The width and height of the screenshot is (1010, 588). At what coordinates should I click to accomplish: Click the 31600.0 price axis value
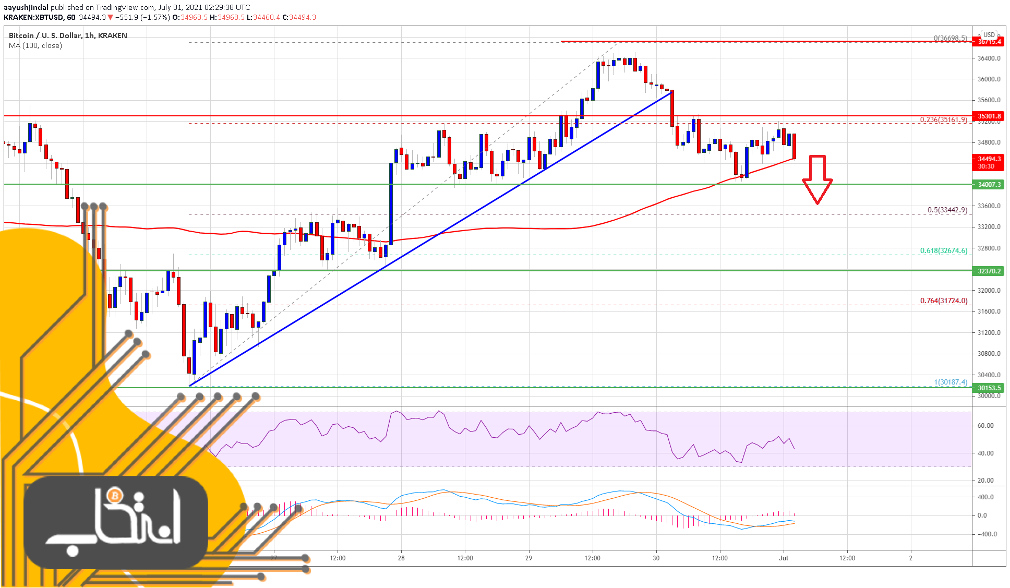(989, 311)
